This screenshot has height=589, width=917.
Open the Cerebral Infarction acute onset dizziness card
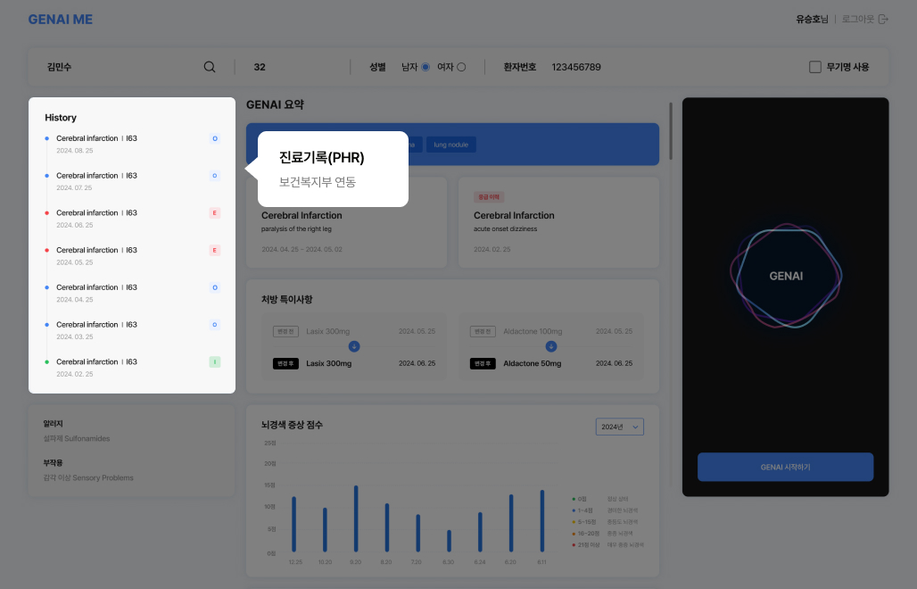pyautogui.click(x=558, y=222)
